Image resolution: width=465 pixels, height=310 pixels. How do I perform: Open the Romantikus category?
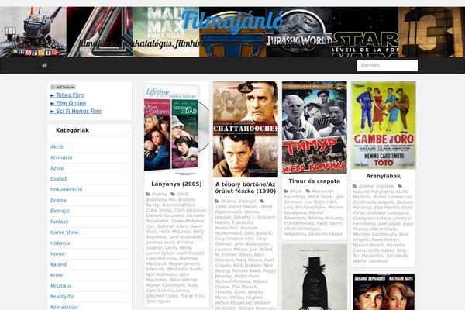(64, 307)
